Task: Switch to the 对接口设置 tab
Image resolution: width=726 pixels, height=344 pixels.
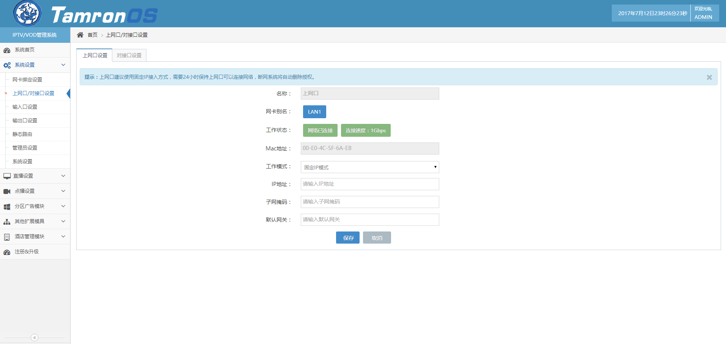Action: 129,55
